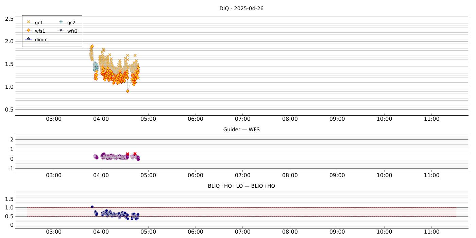Click the gc1 tan cross legend marker

(29, 22)
